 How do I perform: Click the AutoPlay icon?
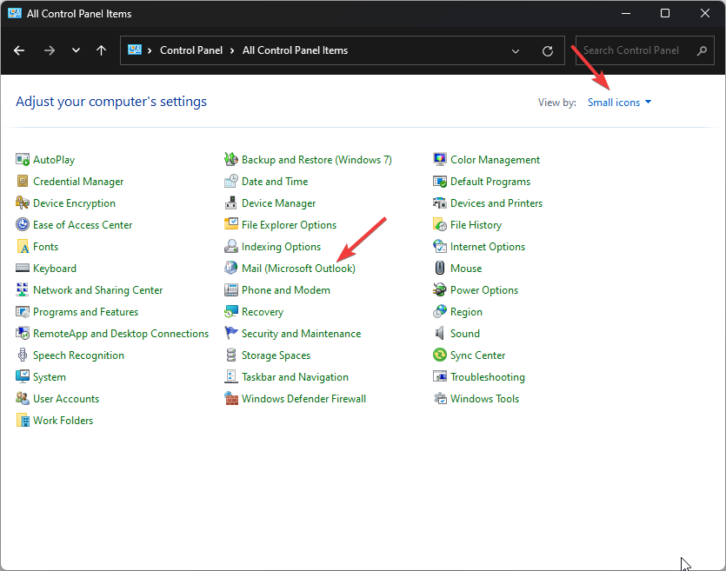click(x=23, y=160)
